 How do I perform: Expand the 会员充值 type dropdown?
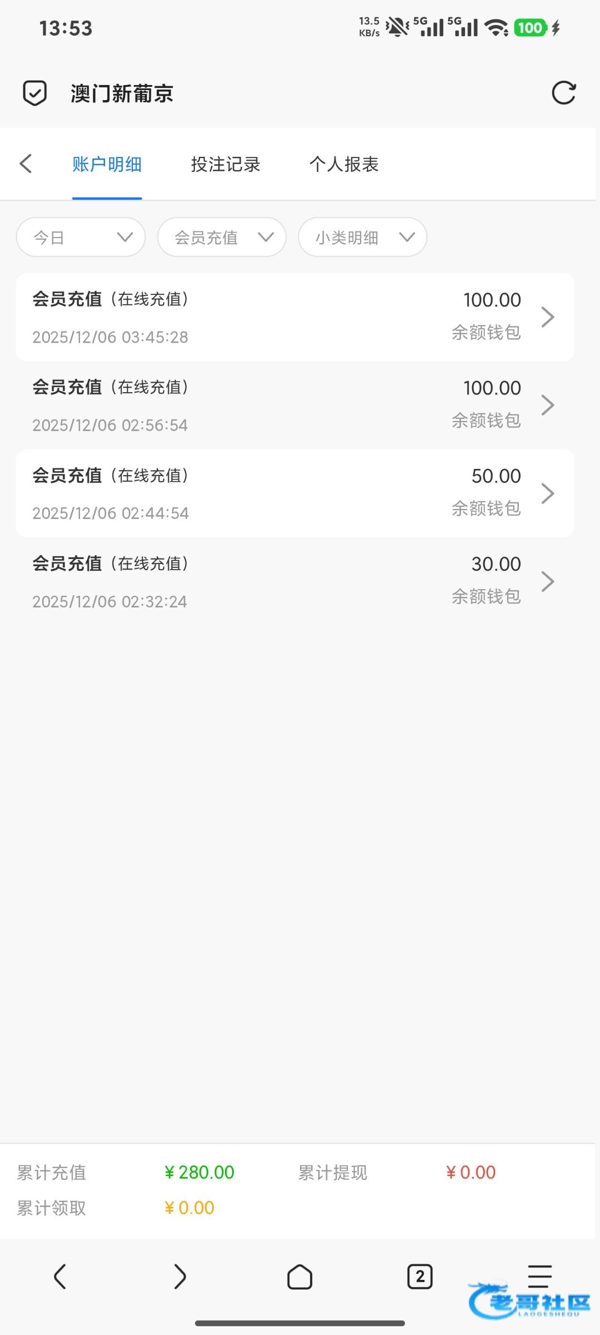(222, 238)
